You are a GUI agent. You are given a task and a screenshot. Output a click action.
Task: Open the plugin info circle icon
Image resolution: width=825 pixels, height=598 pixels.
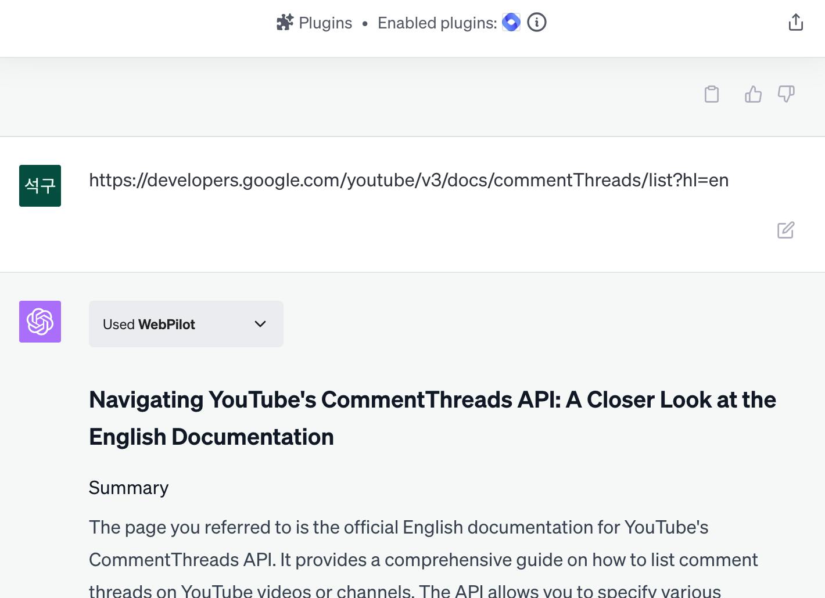point(537,23)
